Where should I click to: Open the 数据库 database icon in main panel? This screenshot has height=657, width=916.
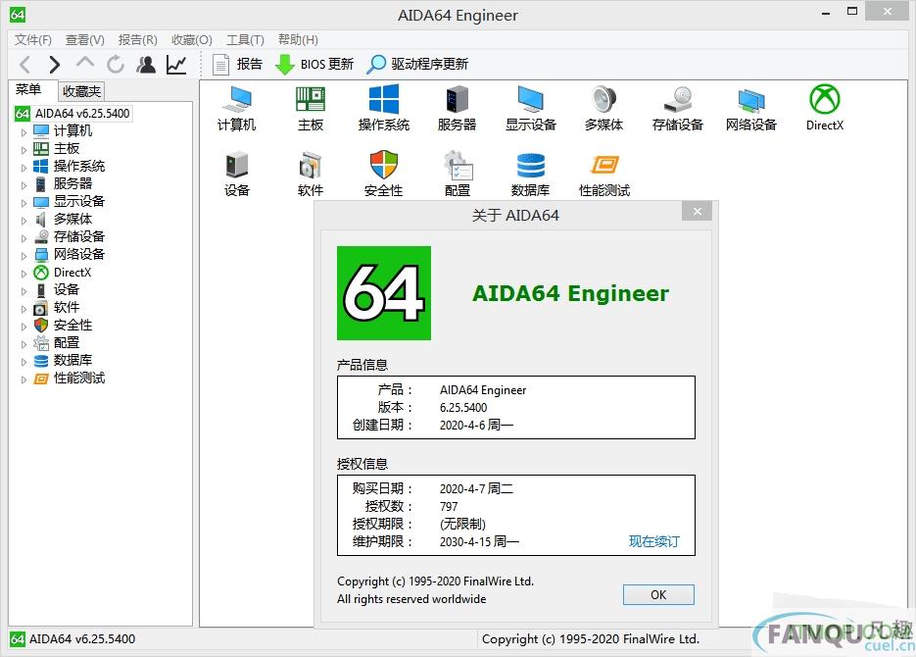coord(530,174)
